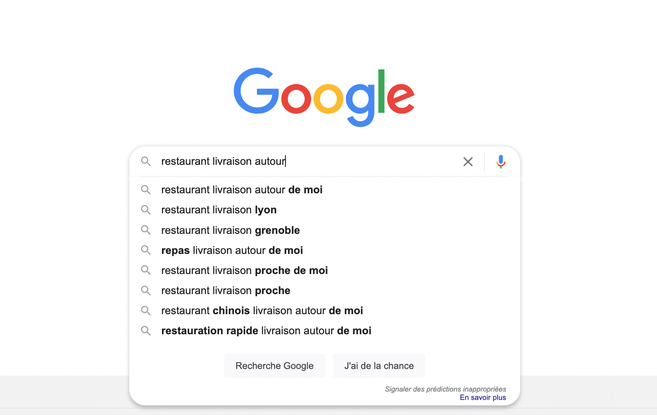Select 'repas livraison autour de moi' suggestion
The image size is (657, 415).
232,250
